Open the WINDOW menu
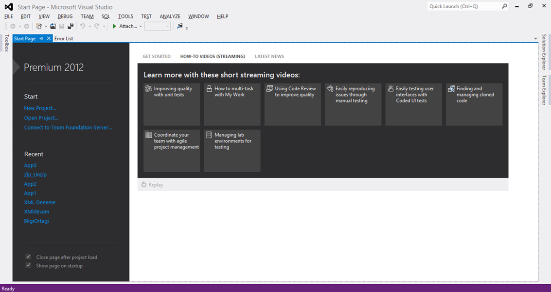551x292 pixels. [198, 16]
